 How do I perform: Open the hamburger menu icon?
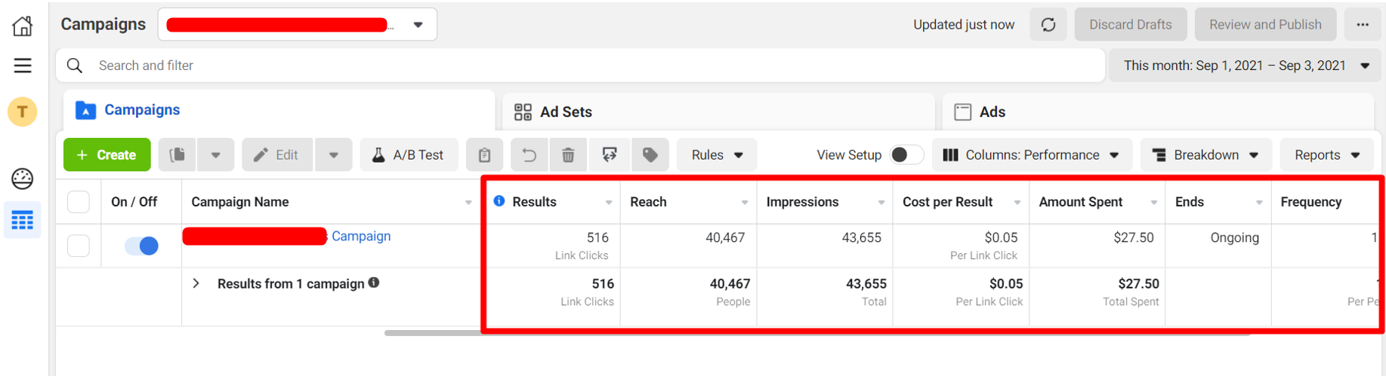[x=23, y=66]
